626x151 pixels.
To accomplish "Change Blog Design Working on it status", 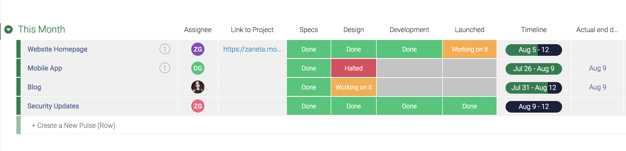I will pyautogui.click(x=353, y=87).
